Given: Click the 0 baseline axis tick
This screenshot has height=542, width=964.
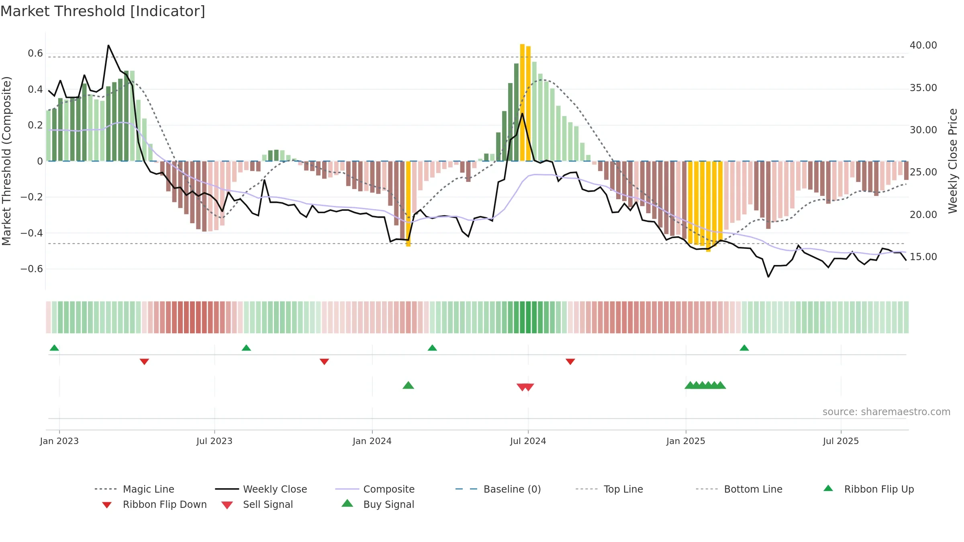Looking at the screenshot, I should coord(40,161).
